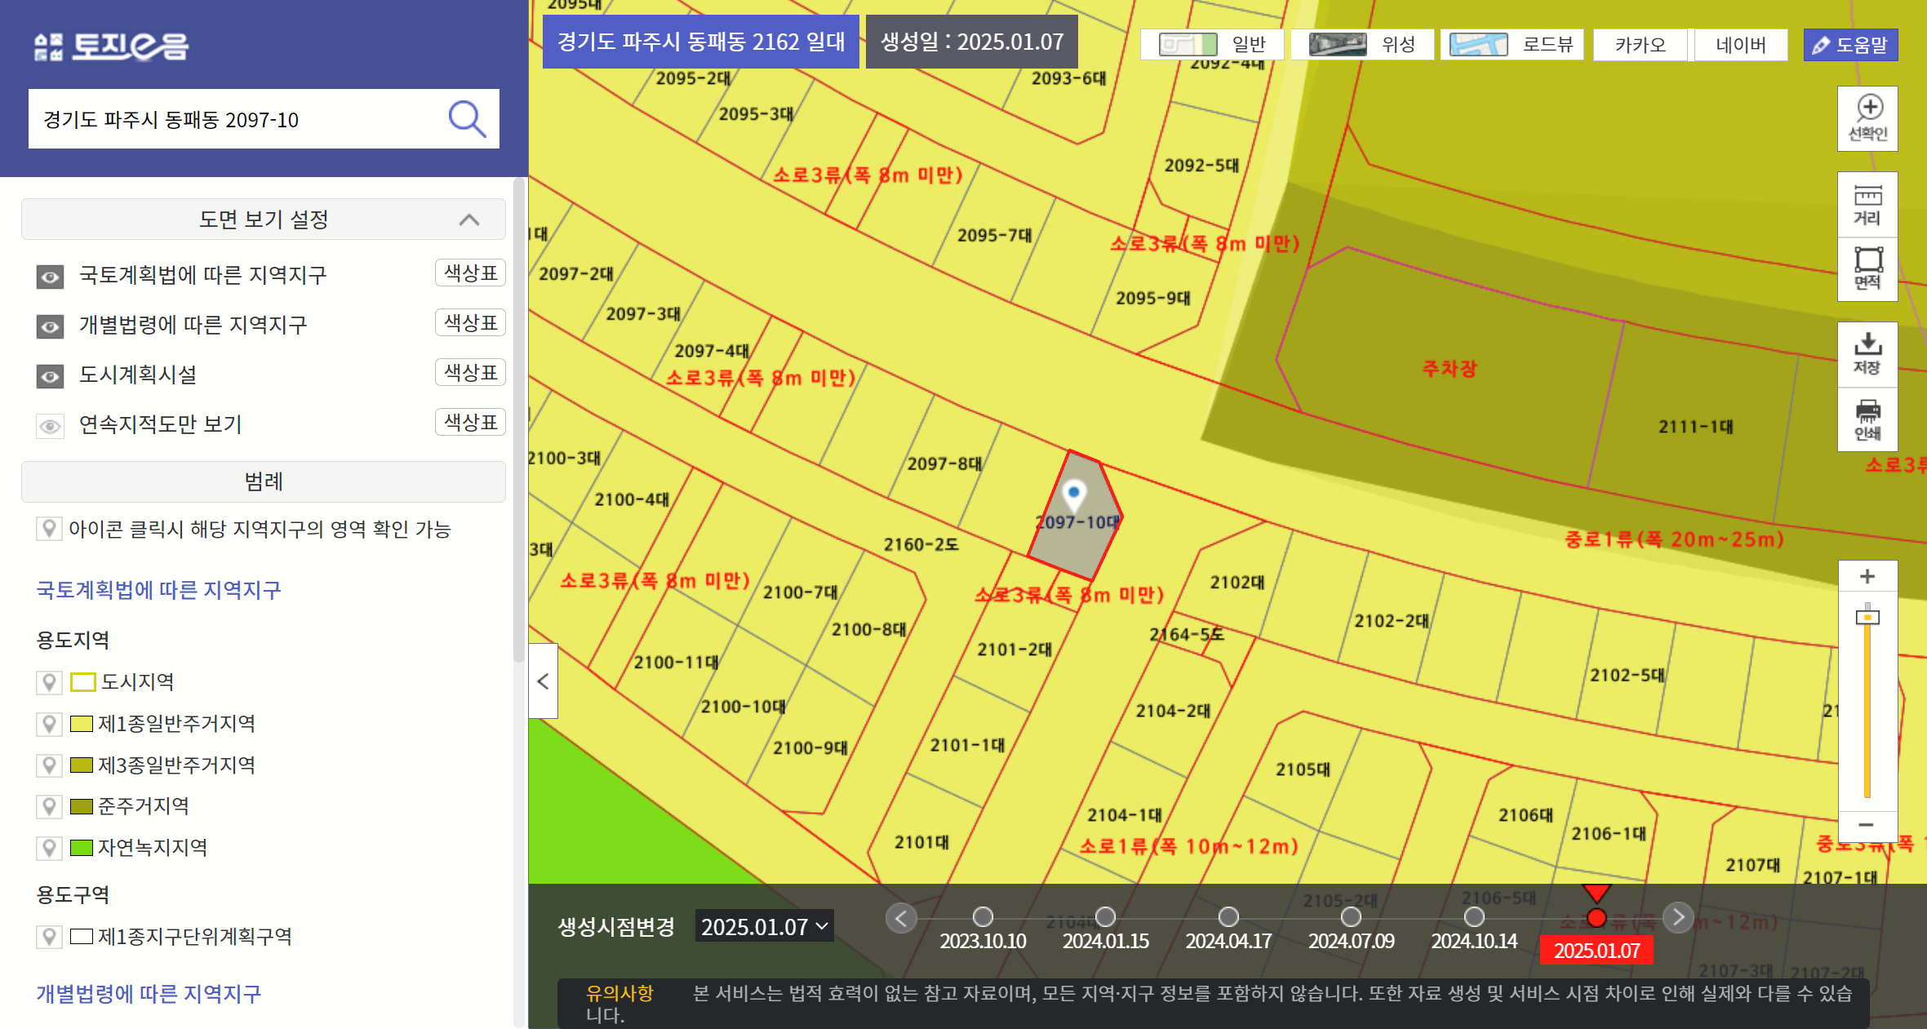
Task: Open the 생성시점변경 date dropdown
Action: click(764, 926)
